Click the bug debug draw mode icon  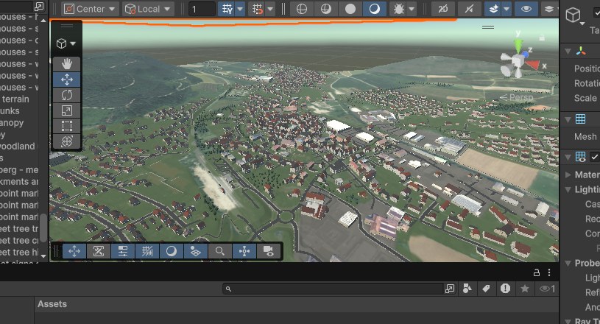399,9
